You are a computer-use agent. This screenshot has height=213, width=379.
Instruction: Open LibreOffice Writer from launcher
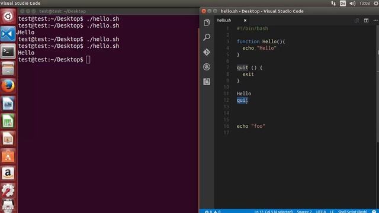[x=8, y=104]
